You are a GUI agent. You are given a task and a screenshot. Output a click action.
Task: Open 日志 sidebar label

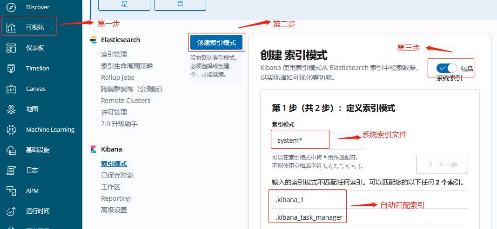pyautogui.click(x=32, y=170)
